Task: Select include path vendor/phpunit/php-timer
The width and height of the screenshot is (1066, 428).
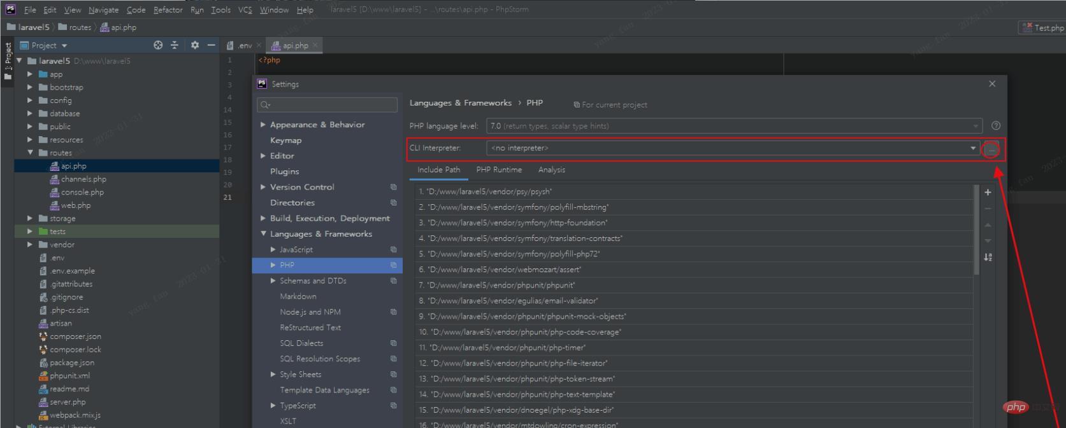Action: click(694, 348)
